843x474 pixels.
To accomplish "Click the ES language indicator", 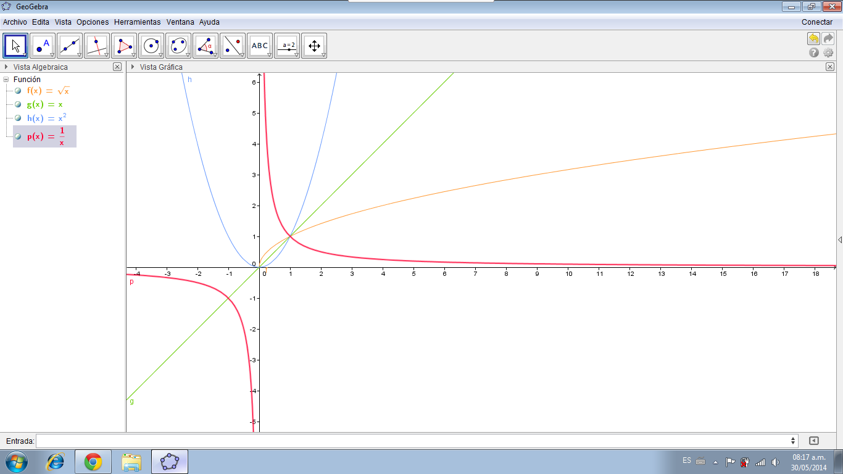I will 687,460.
